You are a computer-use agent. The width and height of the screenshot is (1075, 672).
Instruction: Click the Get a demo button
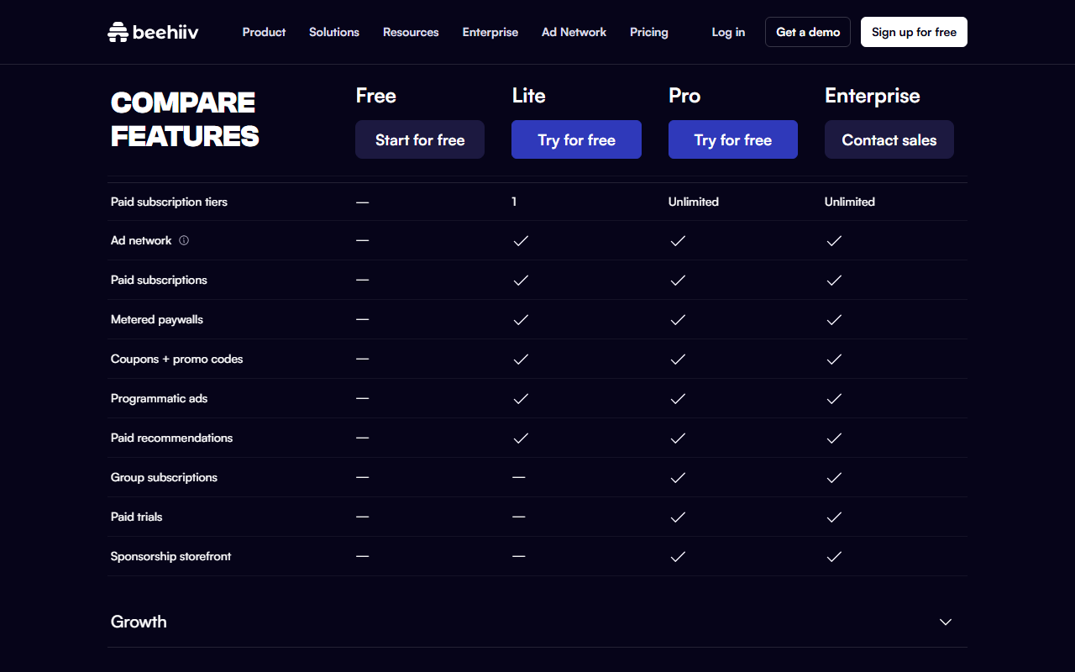coord(808,32)
